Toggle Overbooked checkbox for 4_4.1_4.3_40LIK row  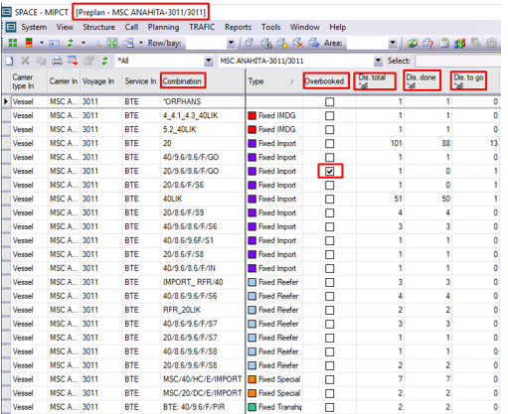[x=329, y=115]
